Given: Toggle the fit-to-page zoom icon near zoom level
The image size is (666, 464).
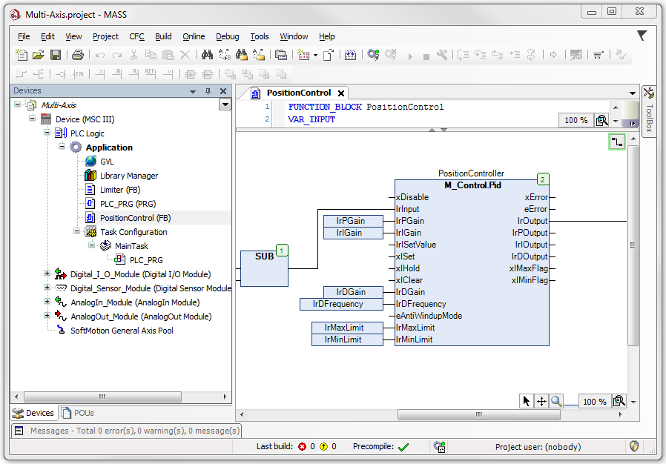Looking at the screenshot, I should [620, 400].
